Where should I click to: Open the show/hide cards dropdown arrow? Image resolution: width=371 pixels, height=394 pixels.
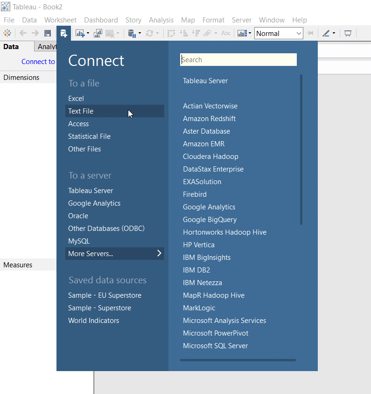point(250,33)
